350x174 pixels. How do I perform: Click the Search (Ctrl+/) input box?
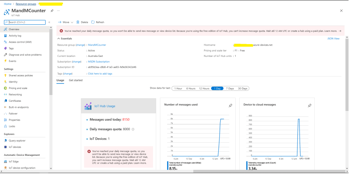point(26,22)
